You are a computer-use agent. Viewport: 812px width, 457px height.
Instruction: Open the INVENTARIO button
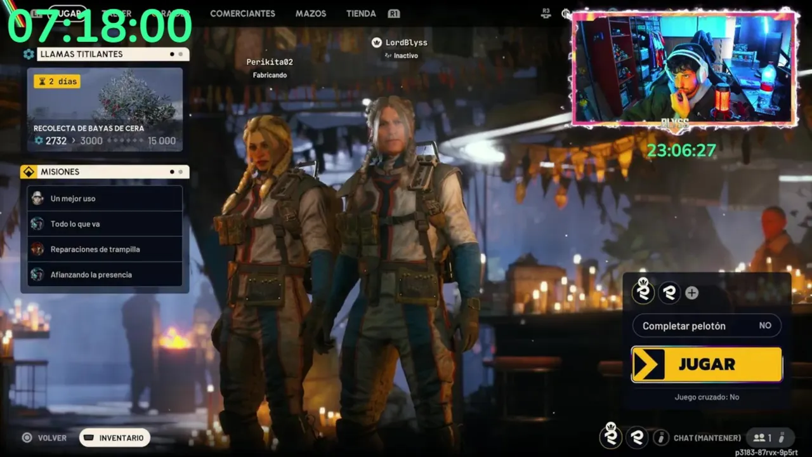pos(115,438)
